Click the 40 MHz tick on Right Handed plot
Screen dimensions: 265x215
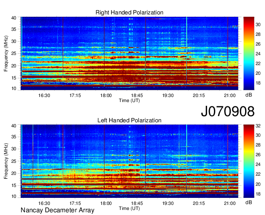14,18
